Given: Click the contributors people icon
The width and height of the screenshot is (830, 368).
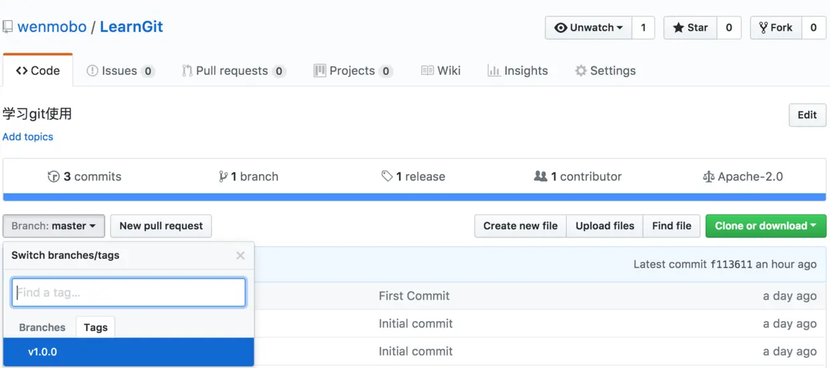Looking at the screenshot, I should (x=540, y=177).
